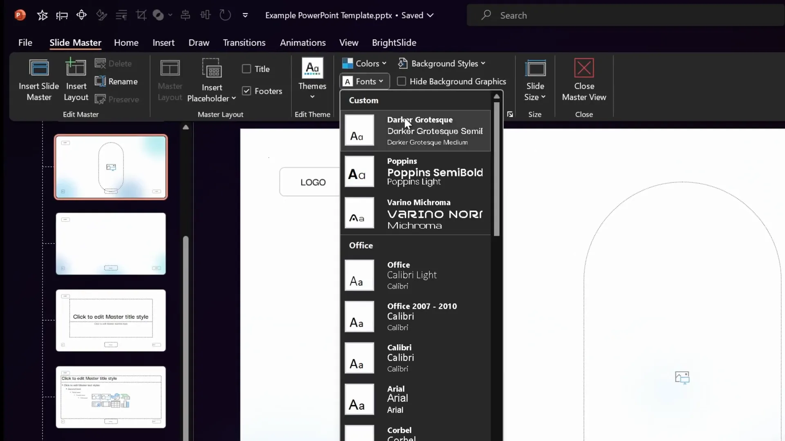This screenshot has height=441, width=785.
Task: Open the Themes gallery
Action: pyautogui.click(x=312, y=78)
